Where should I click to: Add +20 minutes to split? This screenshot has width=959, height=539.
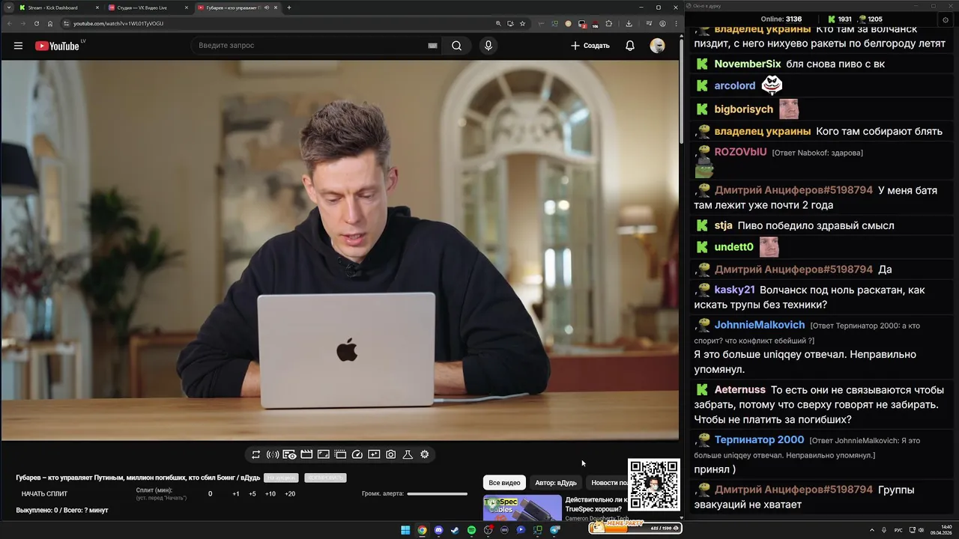tap(290, 494)
